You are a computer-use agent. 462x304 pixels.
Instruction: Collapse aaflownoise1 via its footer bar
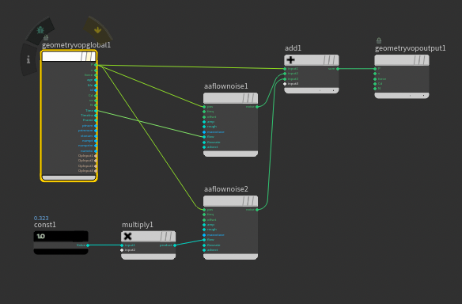230,154
